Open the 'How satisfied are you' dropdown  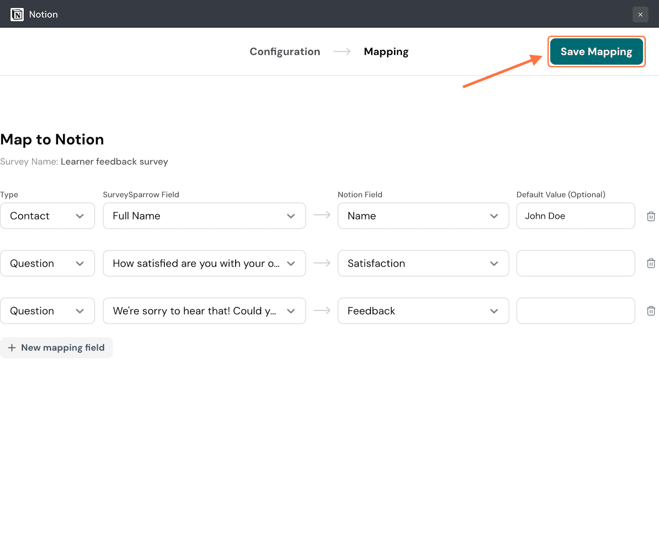point(204,263)
